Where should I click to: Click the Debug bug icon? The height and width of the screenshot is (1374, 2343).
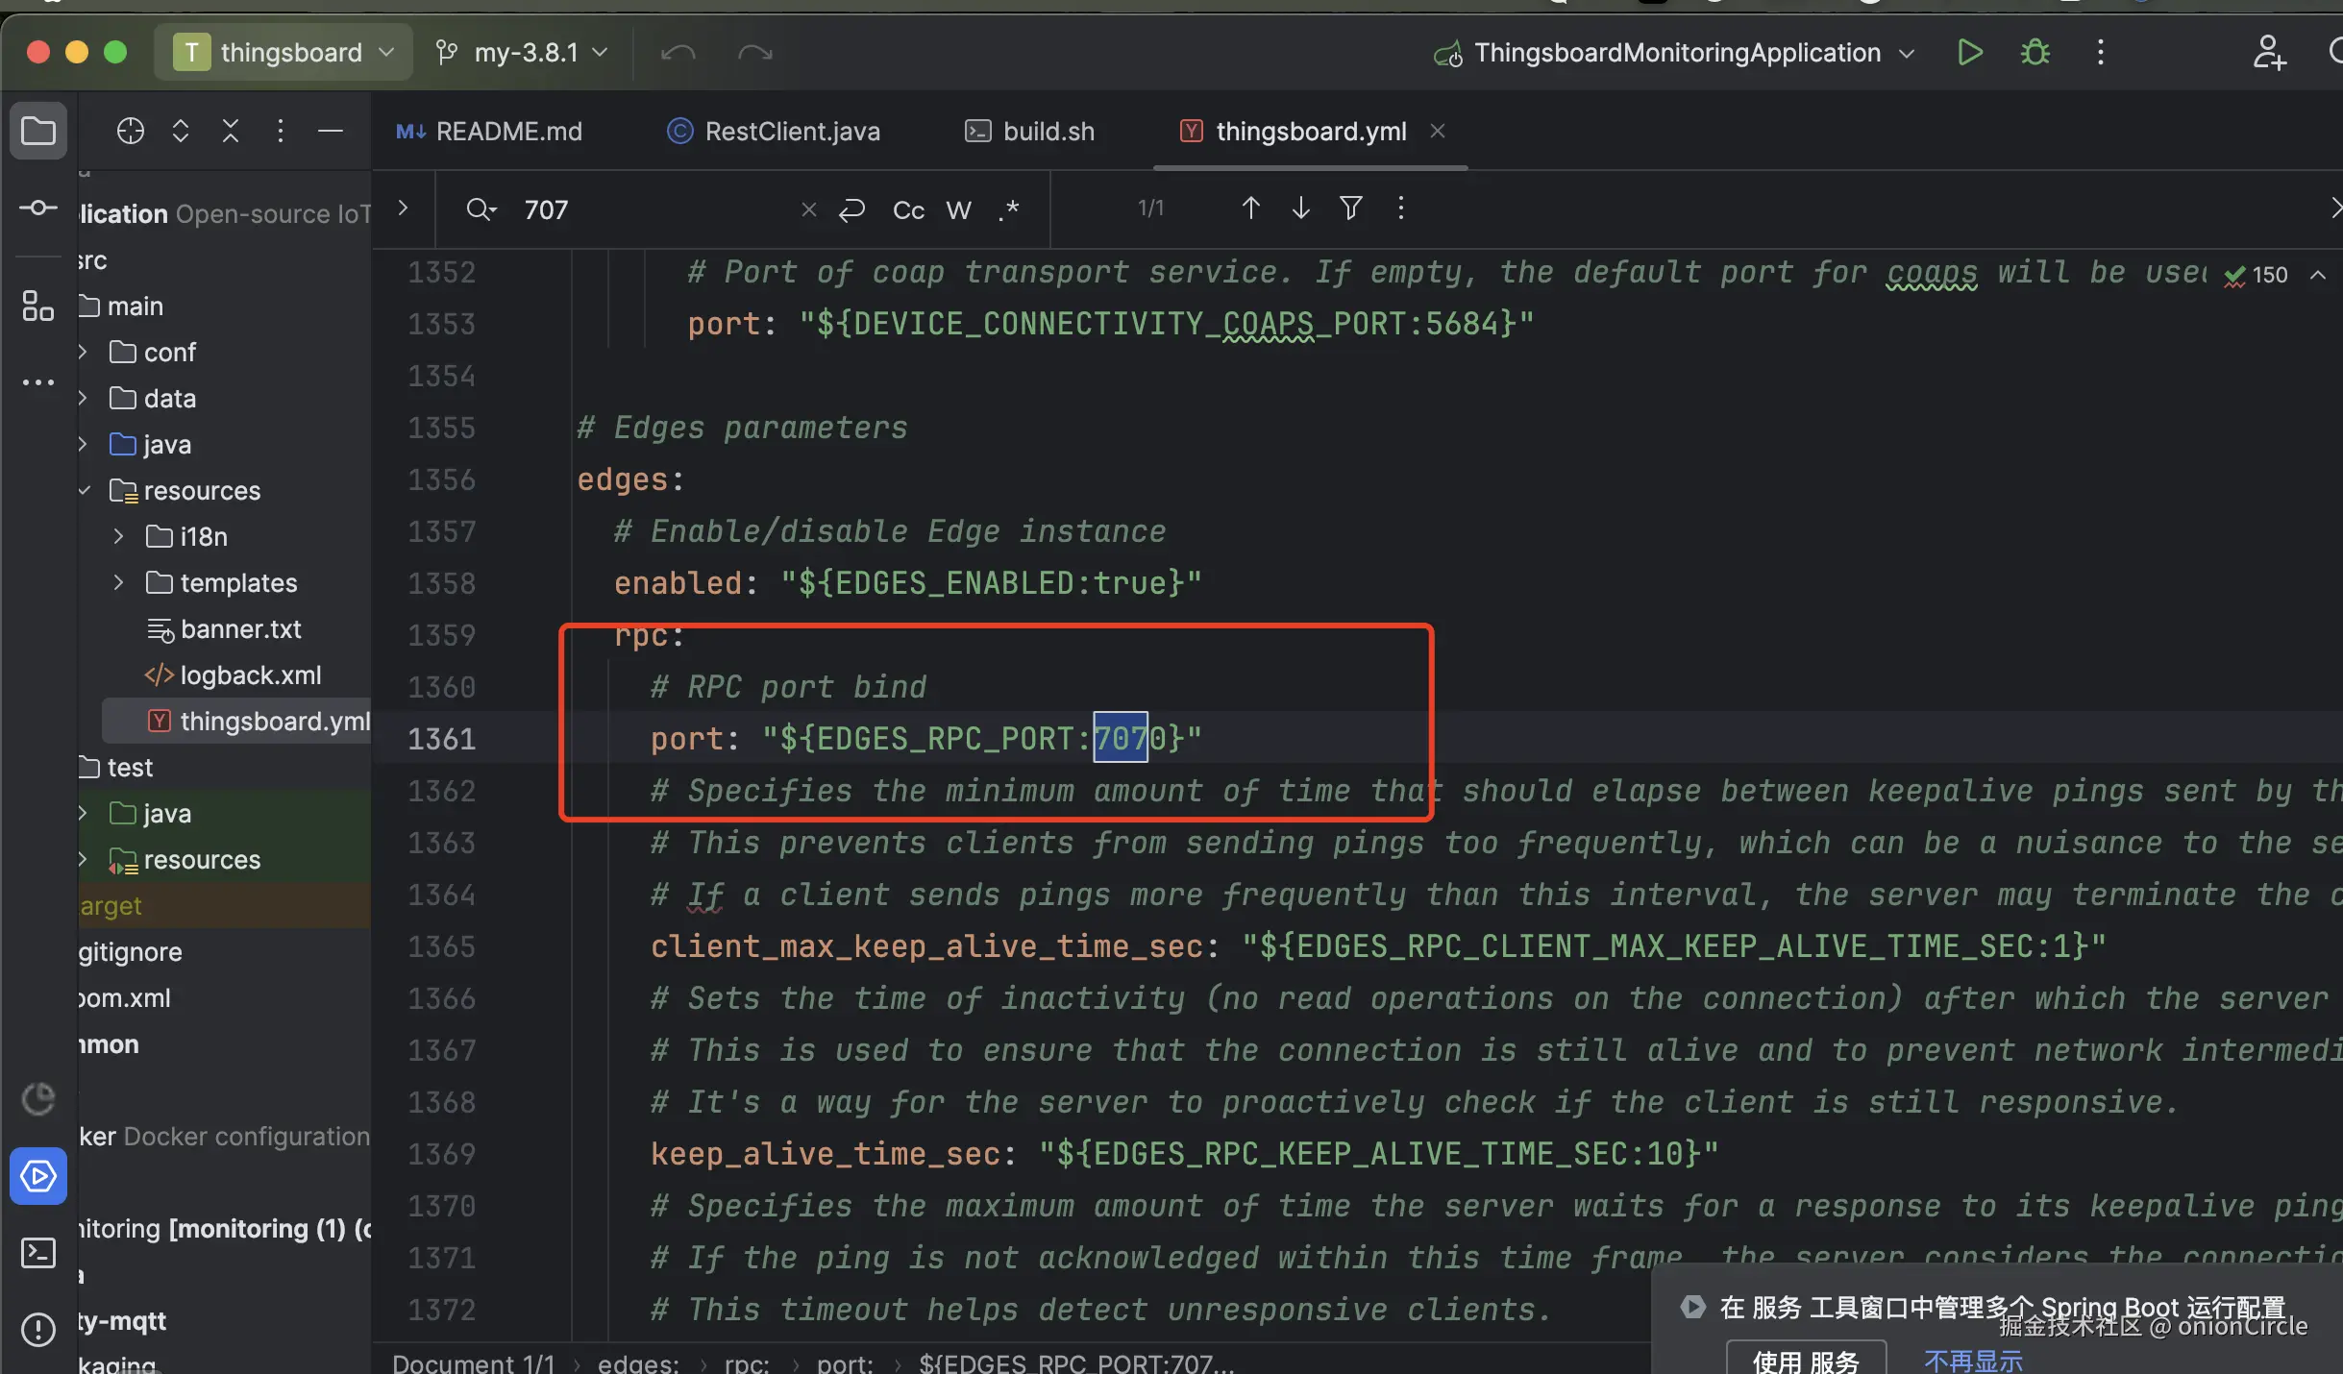[x=2035, y=52]
